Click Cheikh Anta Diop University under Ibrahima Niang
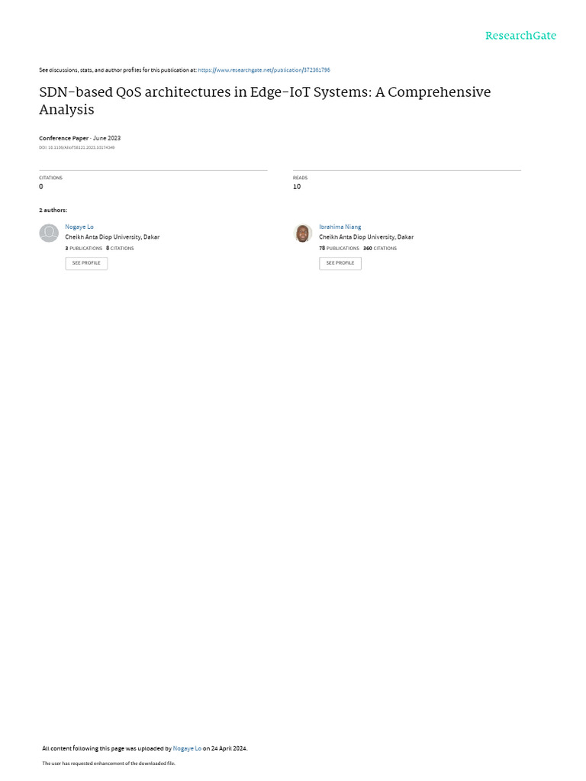Viewport: 586px width, 781px height. [366, 237]
